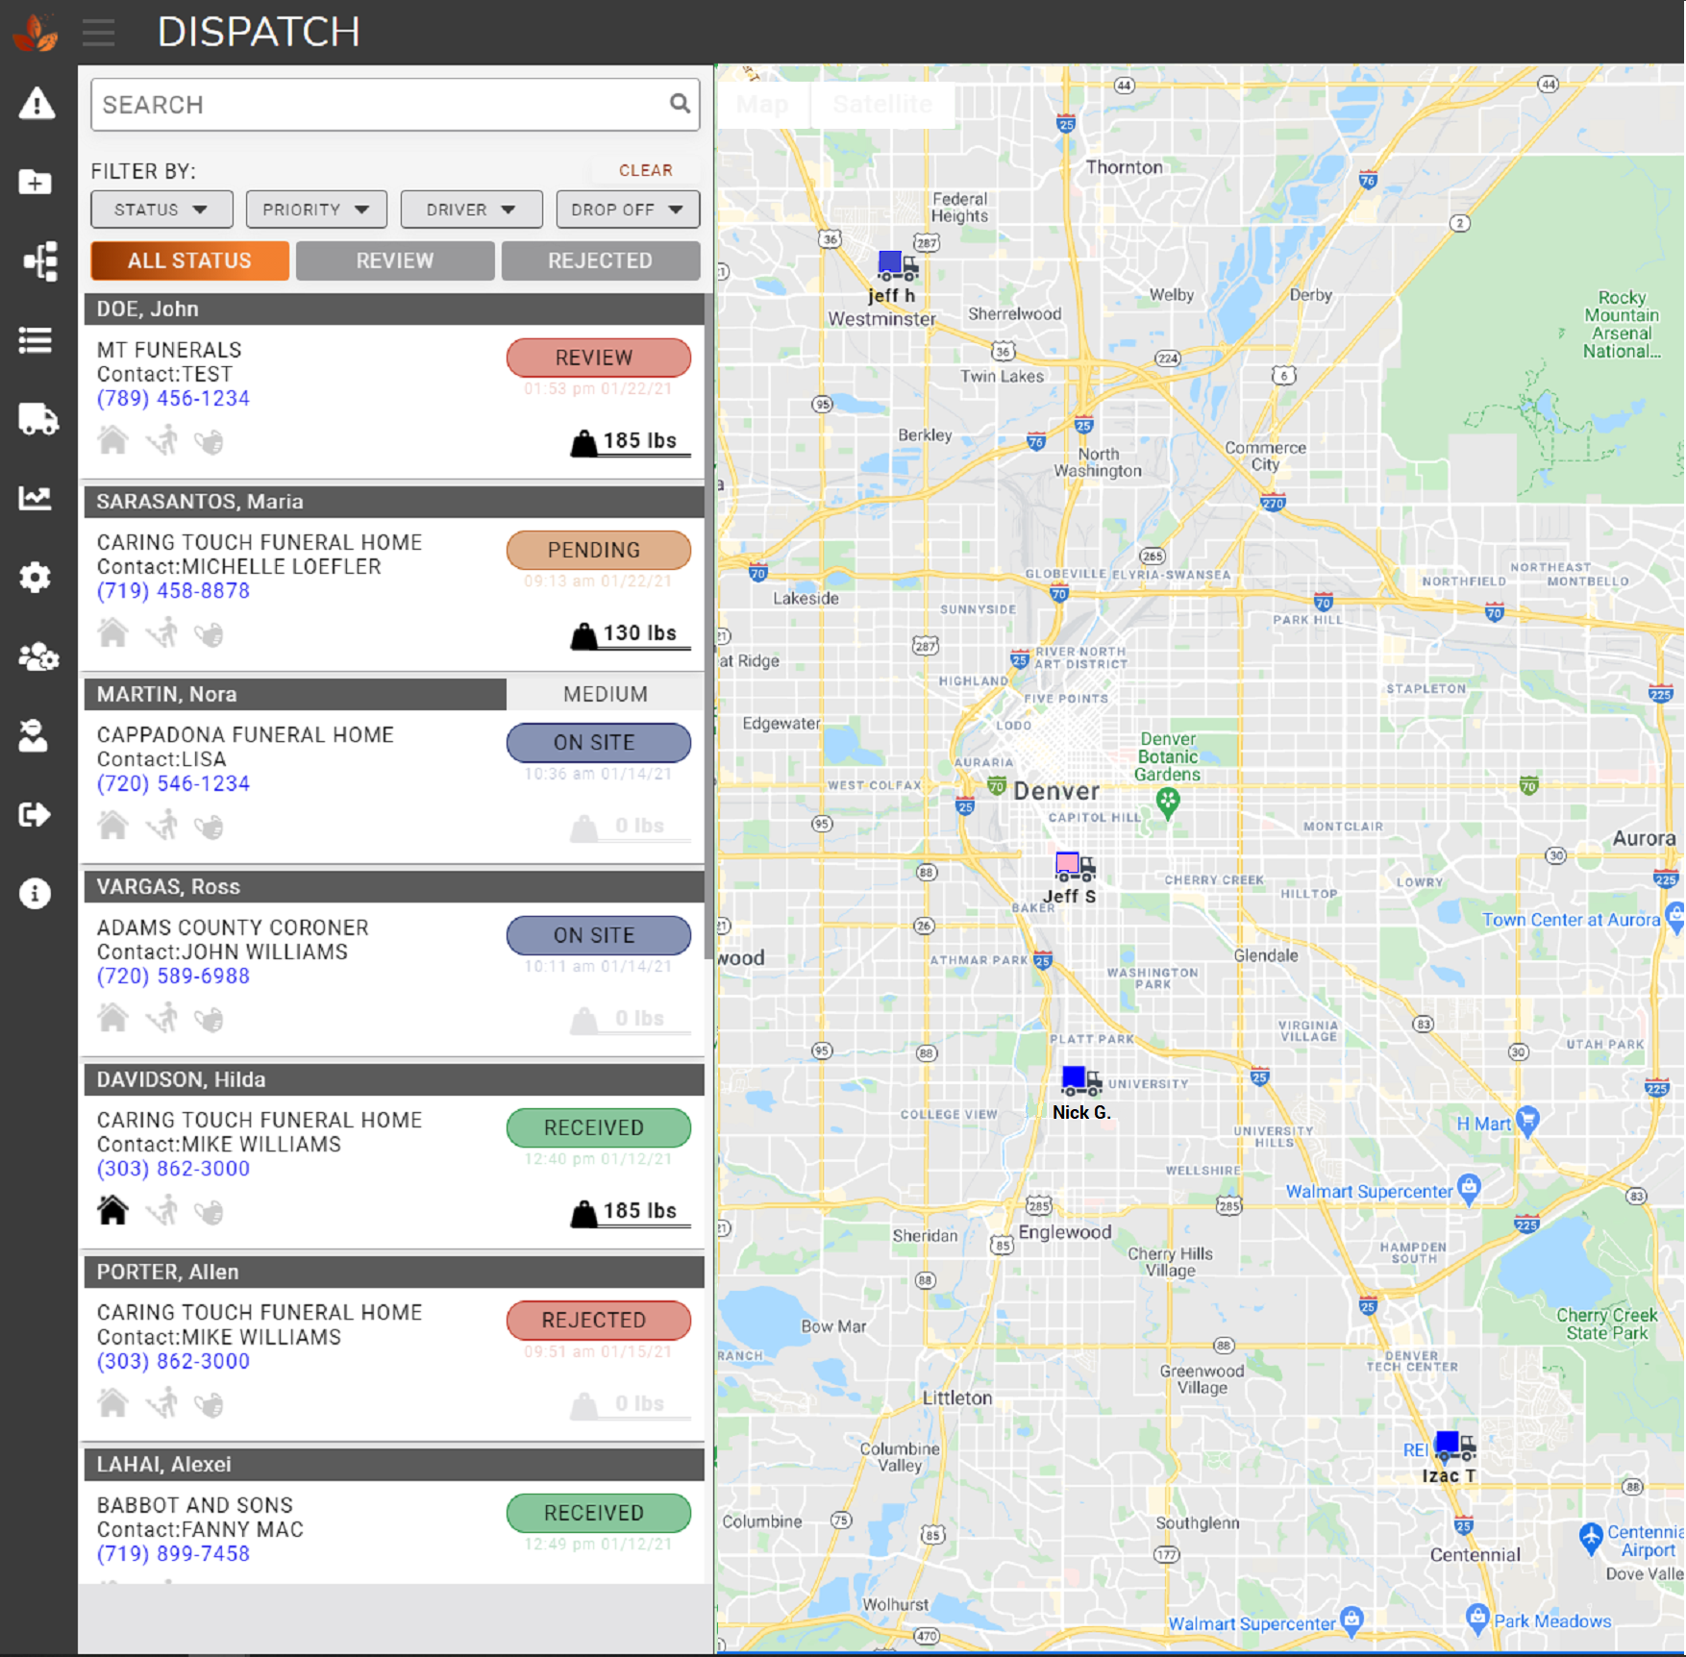Image resolution: width=1686 pixels, height=1657 pixels.
Task: Expand the PRIORITY filter dropdown
Action: coord(315,209)
